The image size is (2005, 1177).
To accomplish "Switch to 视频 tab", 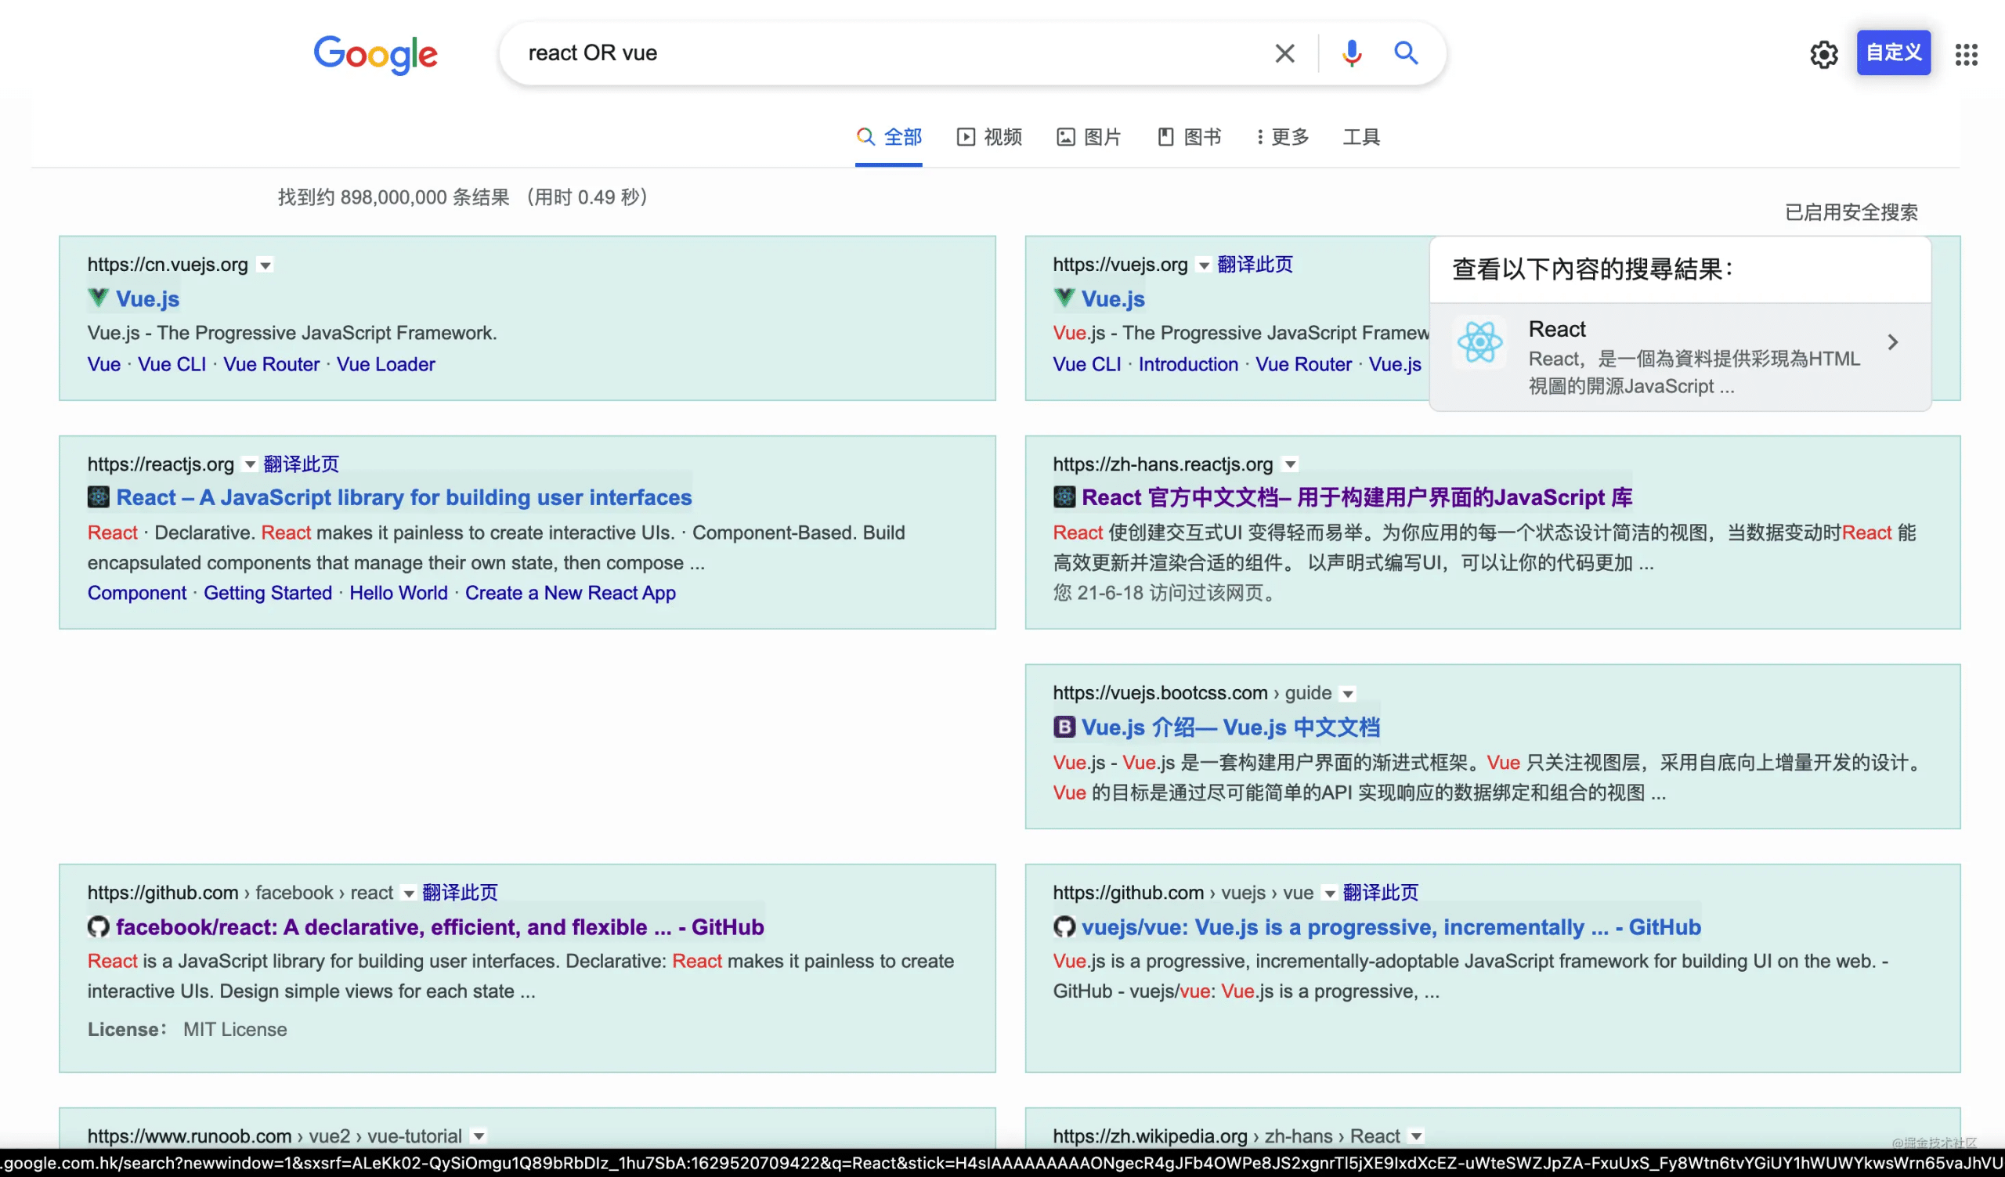I will pos(989,137).
